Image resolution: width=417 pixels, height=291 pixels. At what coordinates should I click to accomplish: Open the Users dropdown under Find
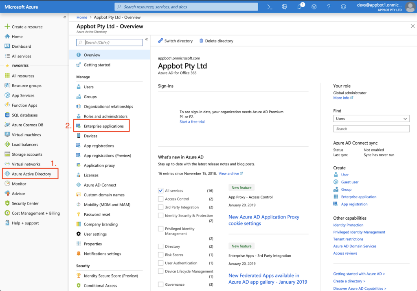371,118
